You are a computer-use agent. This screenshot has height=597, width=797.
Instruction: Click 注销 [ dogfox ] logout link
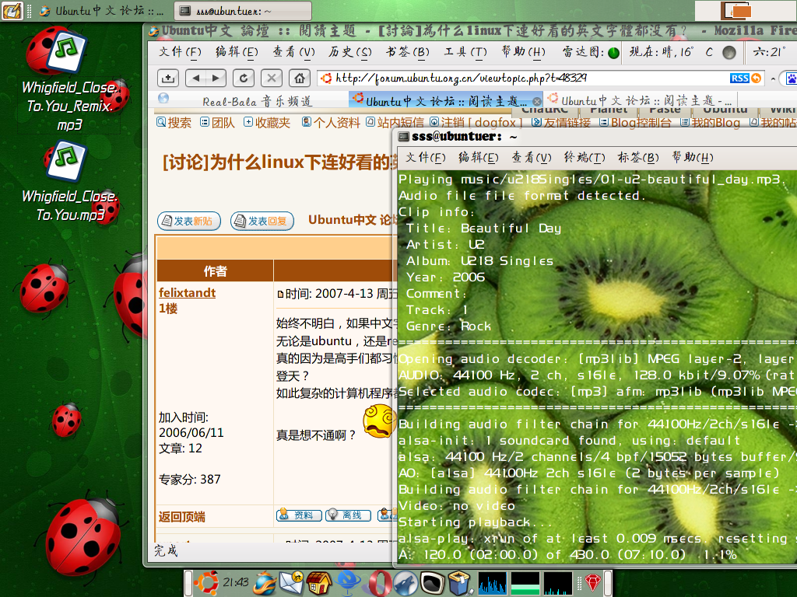pyautogui.click(x=476, y=122)
